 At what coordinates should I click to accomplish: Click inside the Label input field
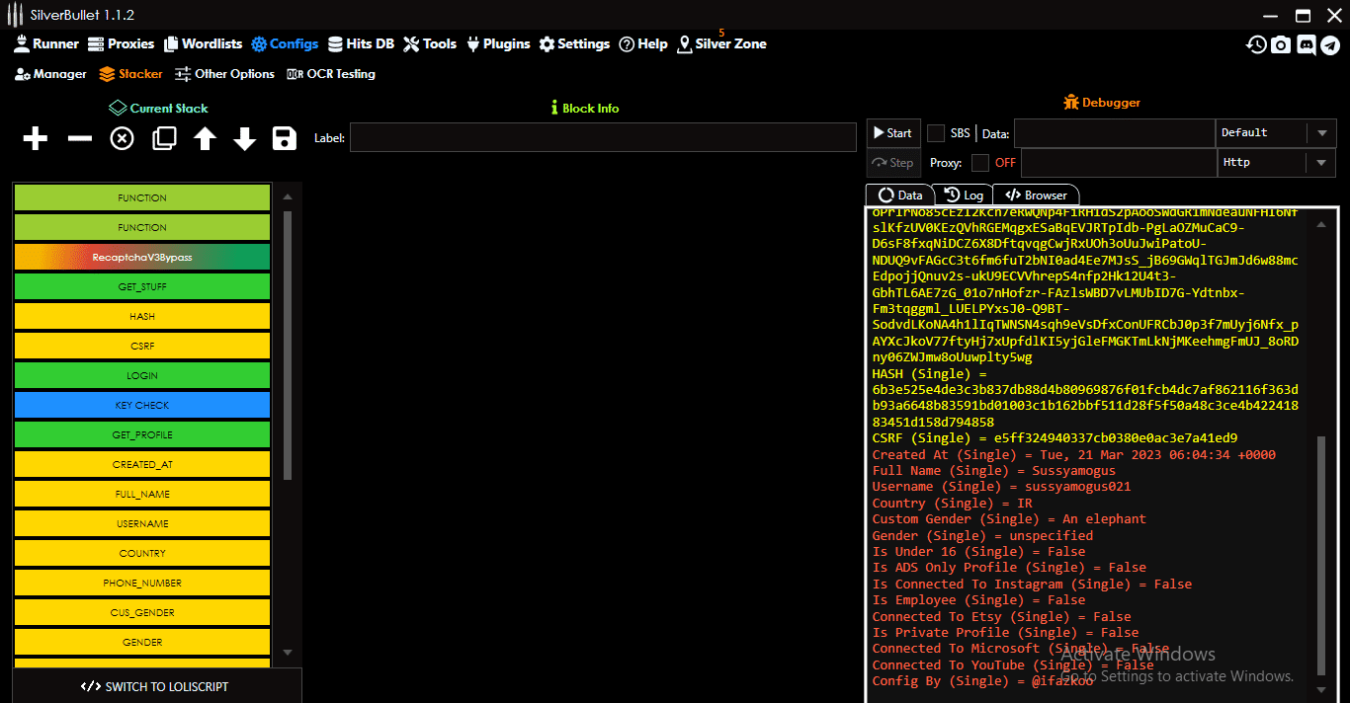pos(603,137)
